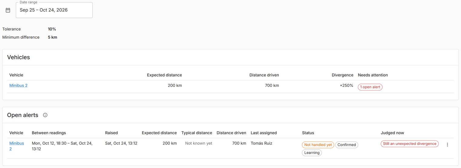Click the 'Needs attention' column header
The image size is (461, 168).
pos(373,75)
